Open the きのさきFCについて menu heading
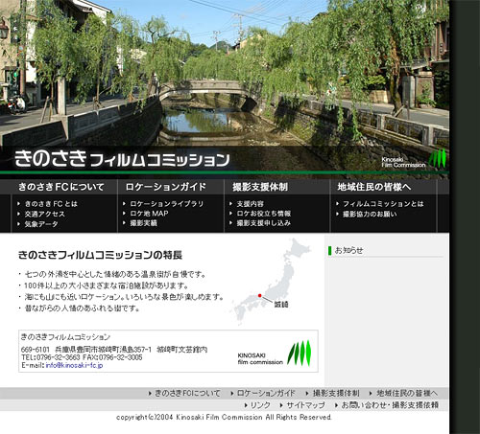Screen dimensions: 480x434 61,187
